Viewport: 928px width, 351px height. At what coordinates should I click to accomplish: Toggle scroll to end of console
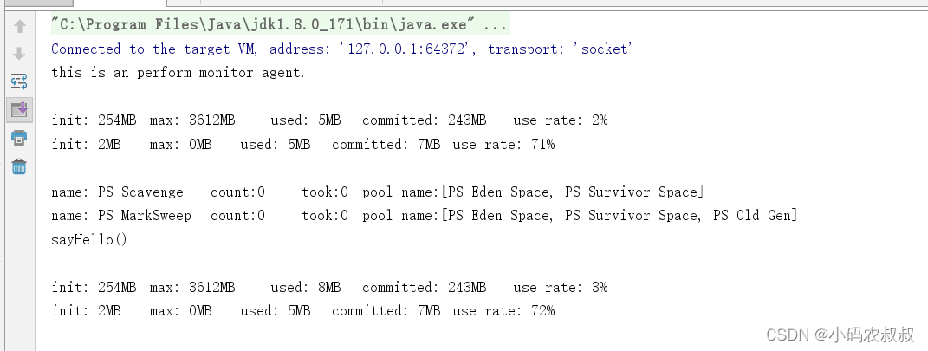click(x=20, y=109)
